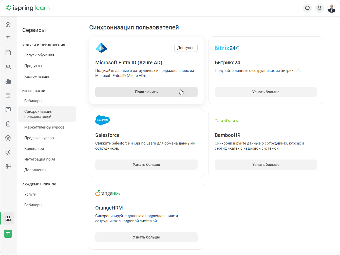Click Узнать больше on OrangeHRM card
340x255 pixels.
146,237
